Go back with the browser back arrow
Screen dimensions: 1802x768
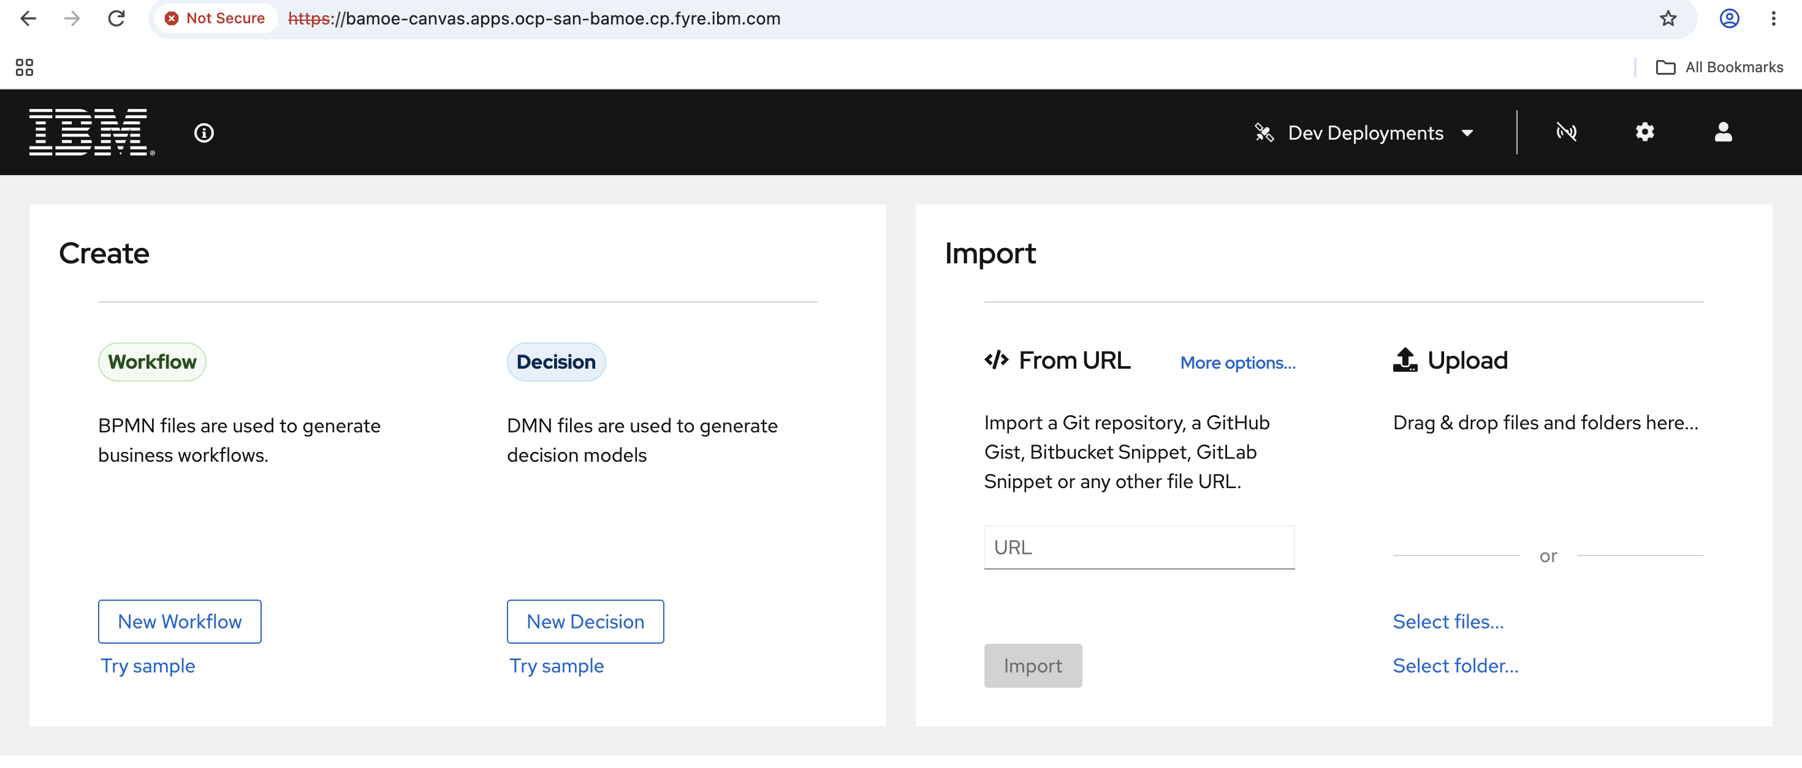pos(28,18)
